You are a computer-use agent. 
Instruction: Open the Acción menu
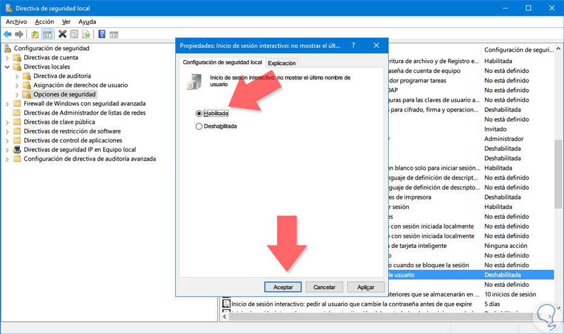tap(44, 22)
